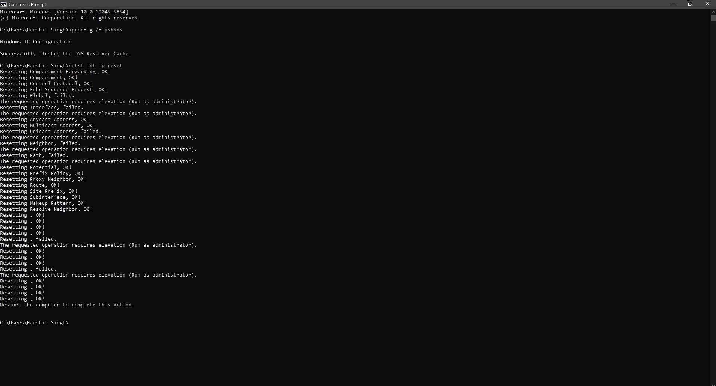
Task: Minimize the Command Prompt window
Action: tap(673, 4)
